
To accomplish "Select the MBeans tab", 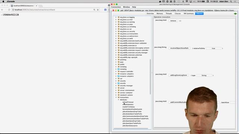I will [x=199, y=13].
